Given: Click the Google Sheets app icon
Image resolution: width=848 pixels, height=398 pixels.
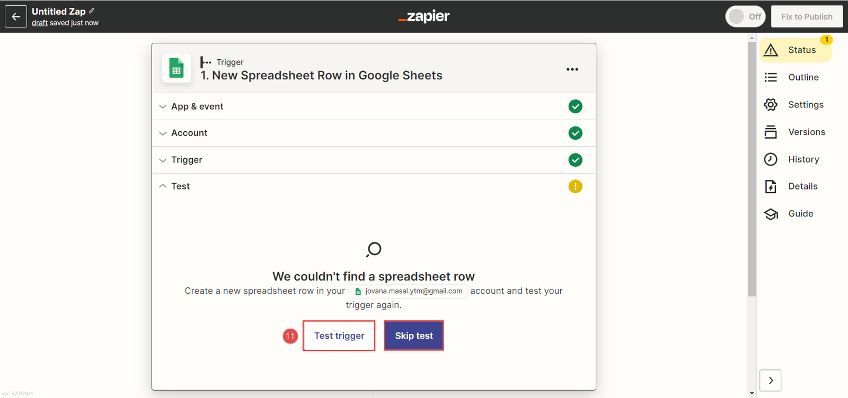Looking at the screenshot, I should coord(176,69).
